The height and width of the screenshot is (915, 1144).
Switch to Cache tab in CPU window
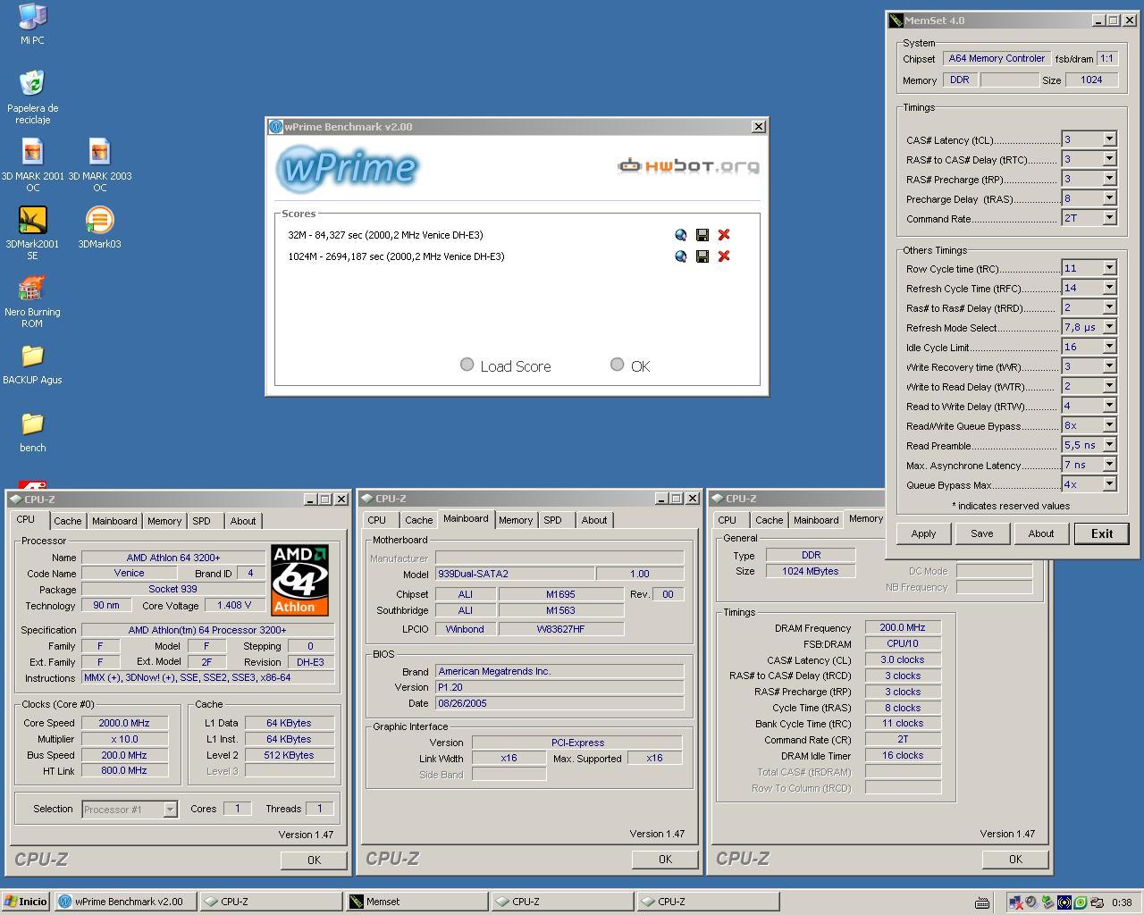[67, 521]
